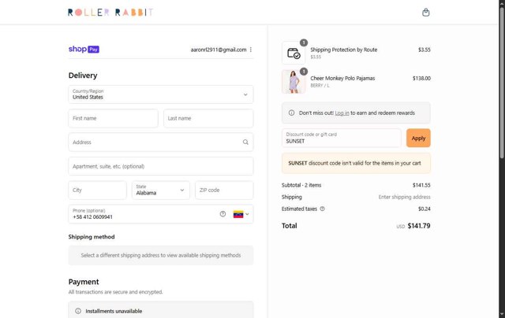Click the Roller Rabbit logo
The height and width of the screenshot is (318, 505).
[x=110, y=13]
